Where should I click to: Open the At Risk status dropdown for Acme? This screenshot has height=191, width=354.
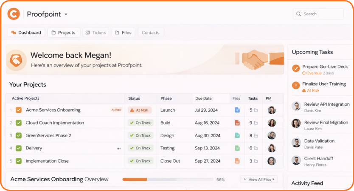point(139,110)
